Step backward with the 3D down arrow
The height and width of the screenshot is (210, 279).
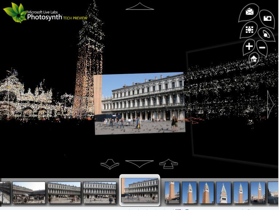coord(110,164)
